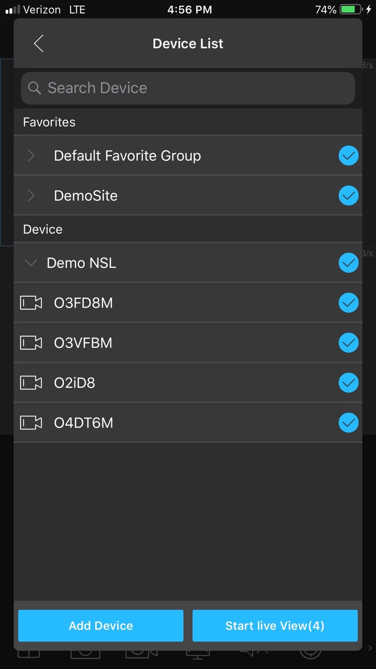Click camera icon next to O2iD8
Viewport: 376px width, 669px height.
(x=31, y=383)
